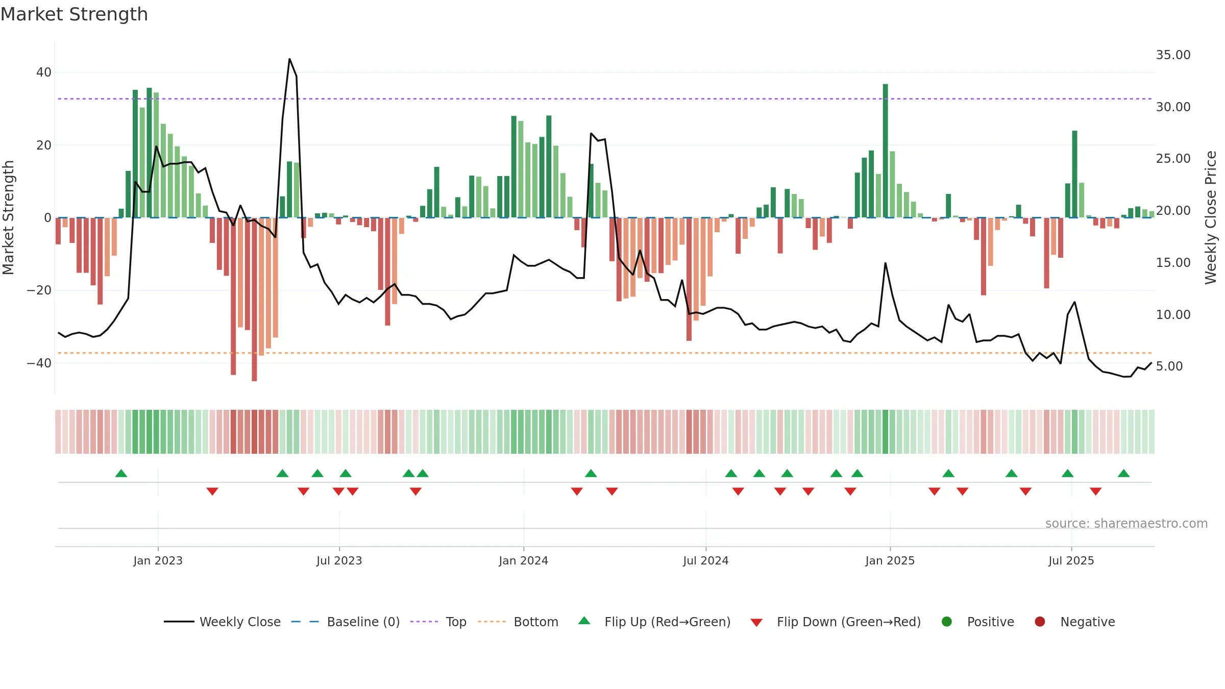Click the 35.00 price axis value
The width and height of the screenshot is (1225, 689).
pos(1173,55)
